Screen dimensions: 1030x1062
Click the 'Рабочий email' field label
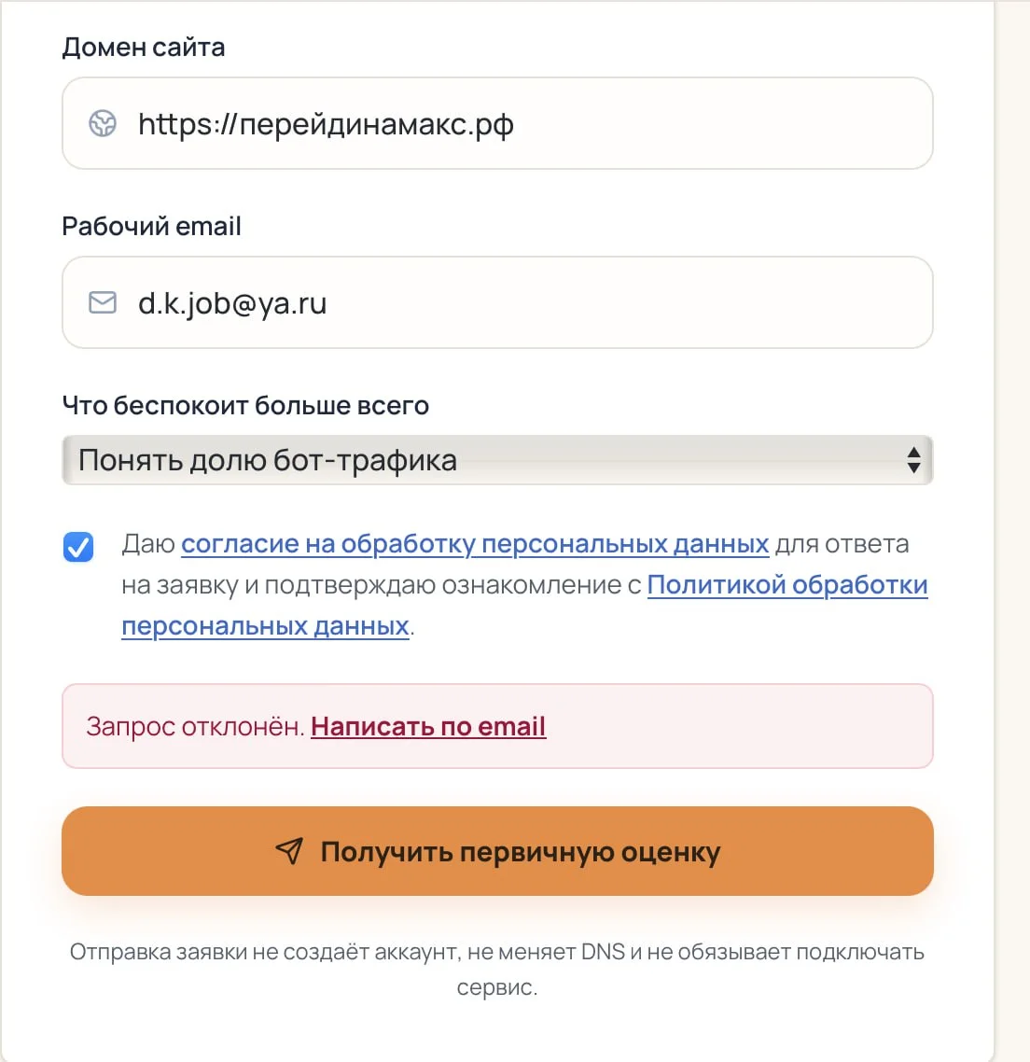coord(152,226)
